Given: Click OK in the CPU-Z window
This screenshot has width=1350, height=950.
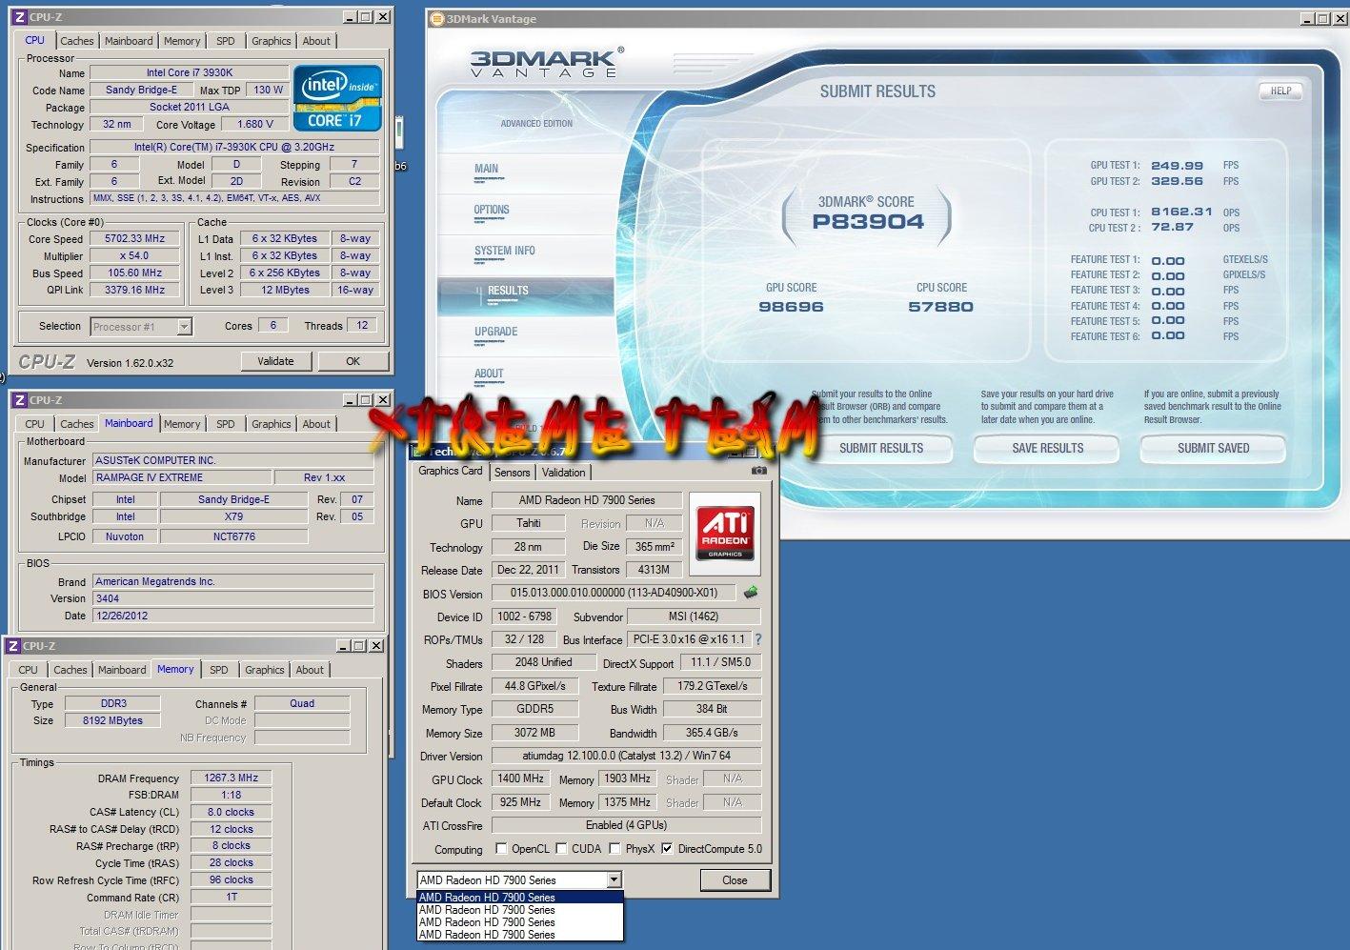Looking at the screenshot, I should click(353, 361).
